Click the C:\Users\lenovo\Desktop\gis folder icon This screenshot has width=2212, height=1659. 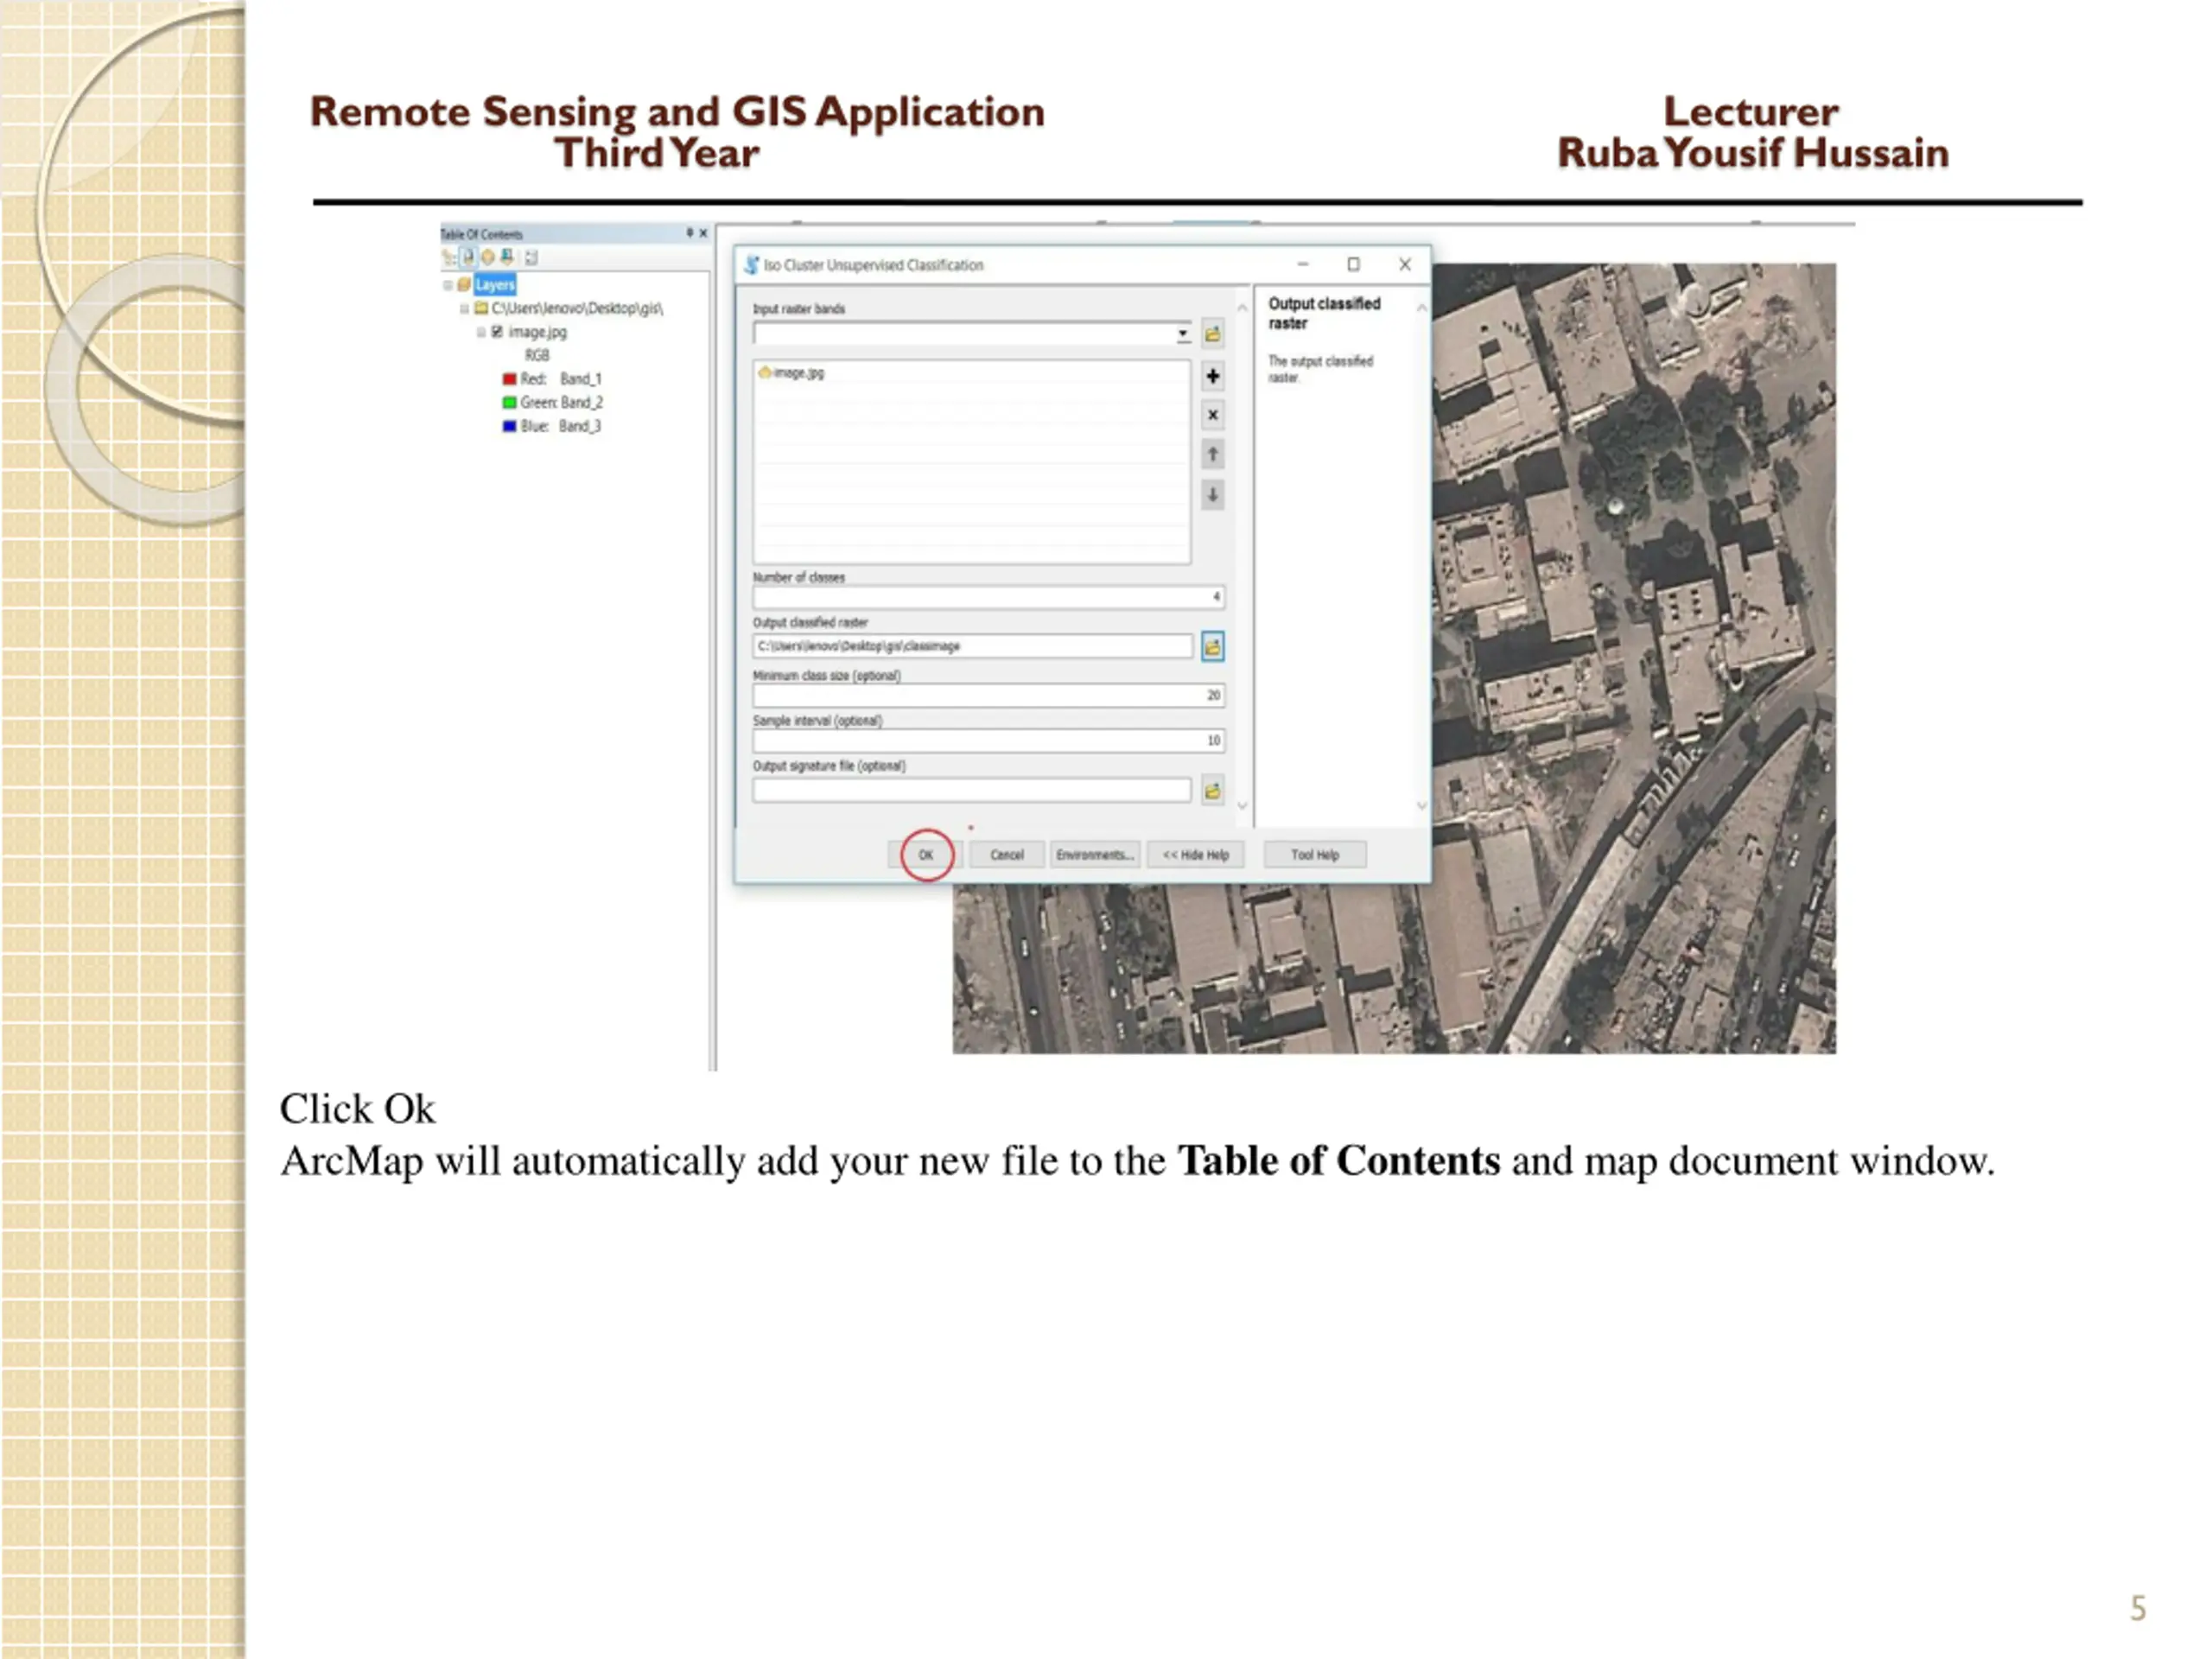tap(481, 309)
